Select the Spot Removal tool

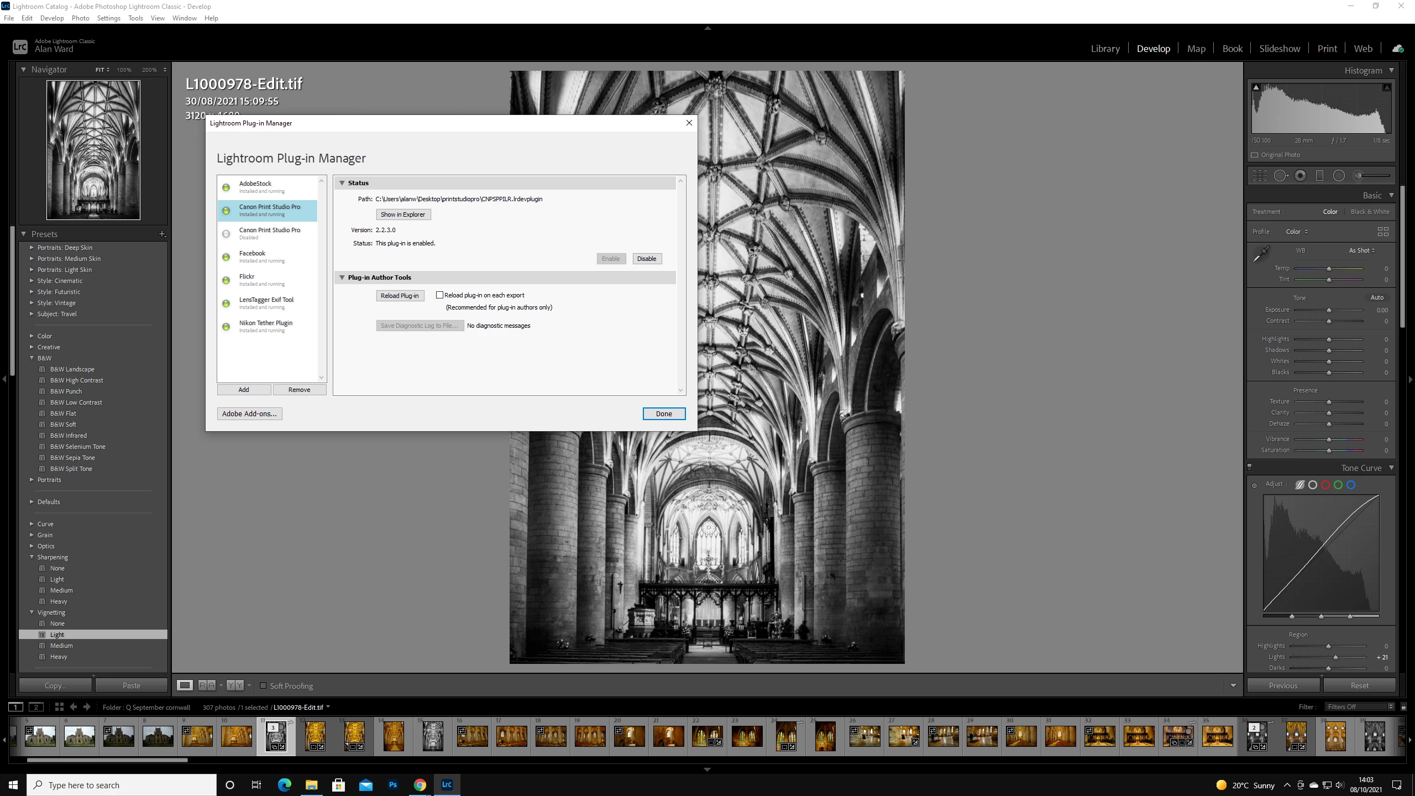pos(1280,176)
